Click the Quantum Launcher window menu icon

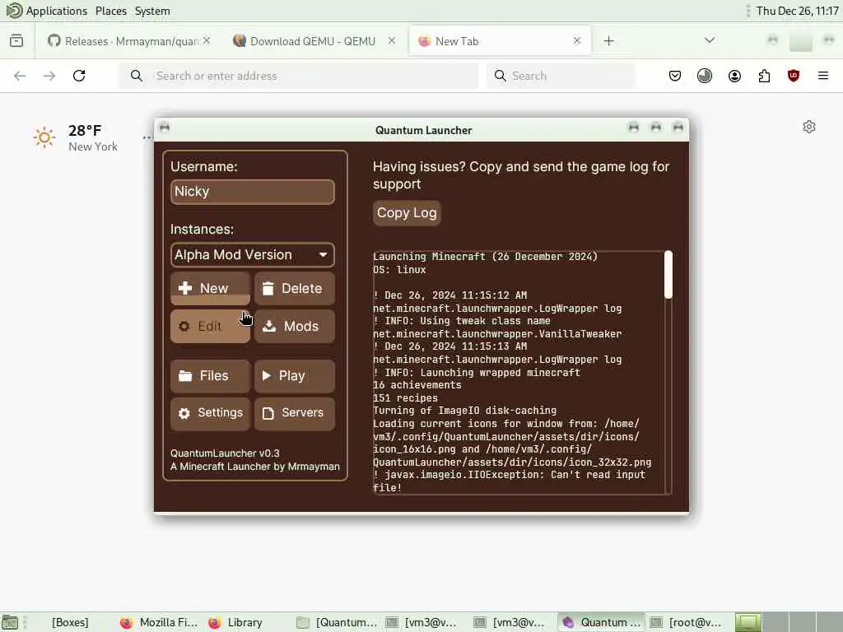[x=165, y=128]
